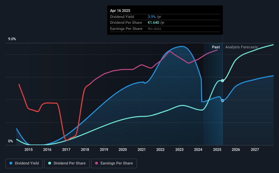This screenshot has width=279, height=173.
Task: Click the 'Dividend Yield' tooltip row label
Action: 122,17
